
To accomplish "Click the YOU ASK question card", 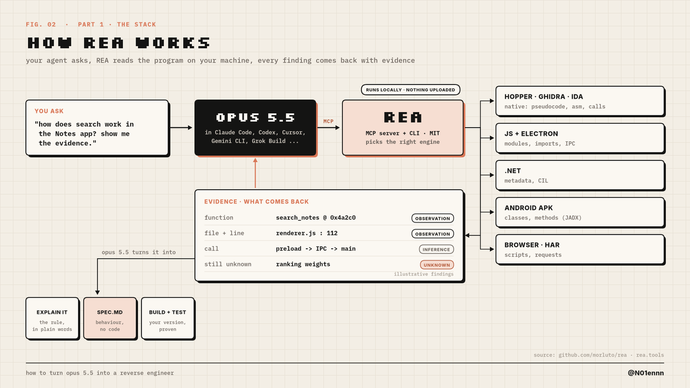I will coord(97,128).
